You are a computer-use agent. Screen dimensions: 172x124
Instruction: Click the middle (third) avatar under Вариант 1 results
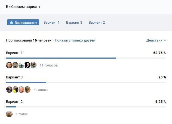pos(21,65)
